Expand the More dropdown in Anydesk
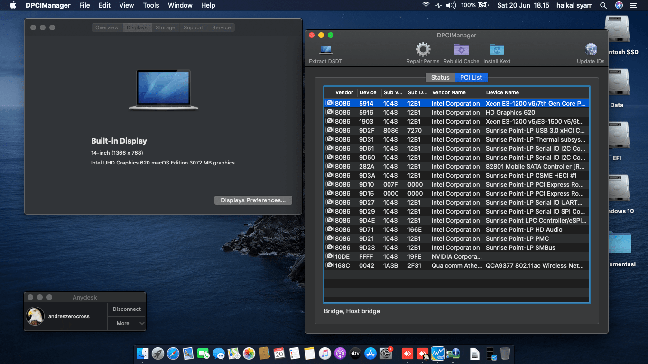 coord(127,323)
